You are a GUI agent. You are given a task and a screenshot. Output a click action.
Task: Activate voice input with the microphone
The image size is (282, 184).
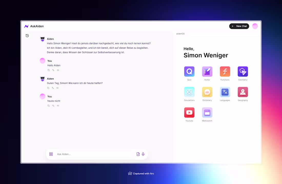(x=143, y=154)
